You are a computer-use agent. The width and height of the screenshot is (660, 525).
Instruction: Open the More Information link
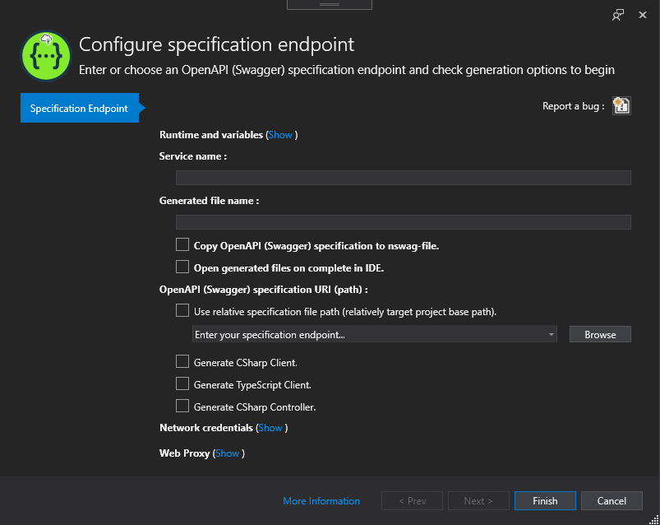tap(321, 501)
